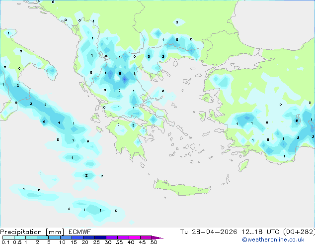The width and height of the screenshot is (315, 244).
Task: Click the "Precipitation" title text
Action: pyautogui.click(x=21, y=232)
